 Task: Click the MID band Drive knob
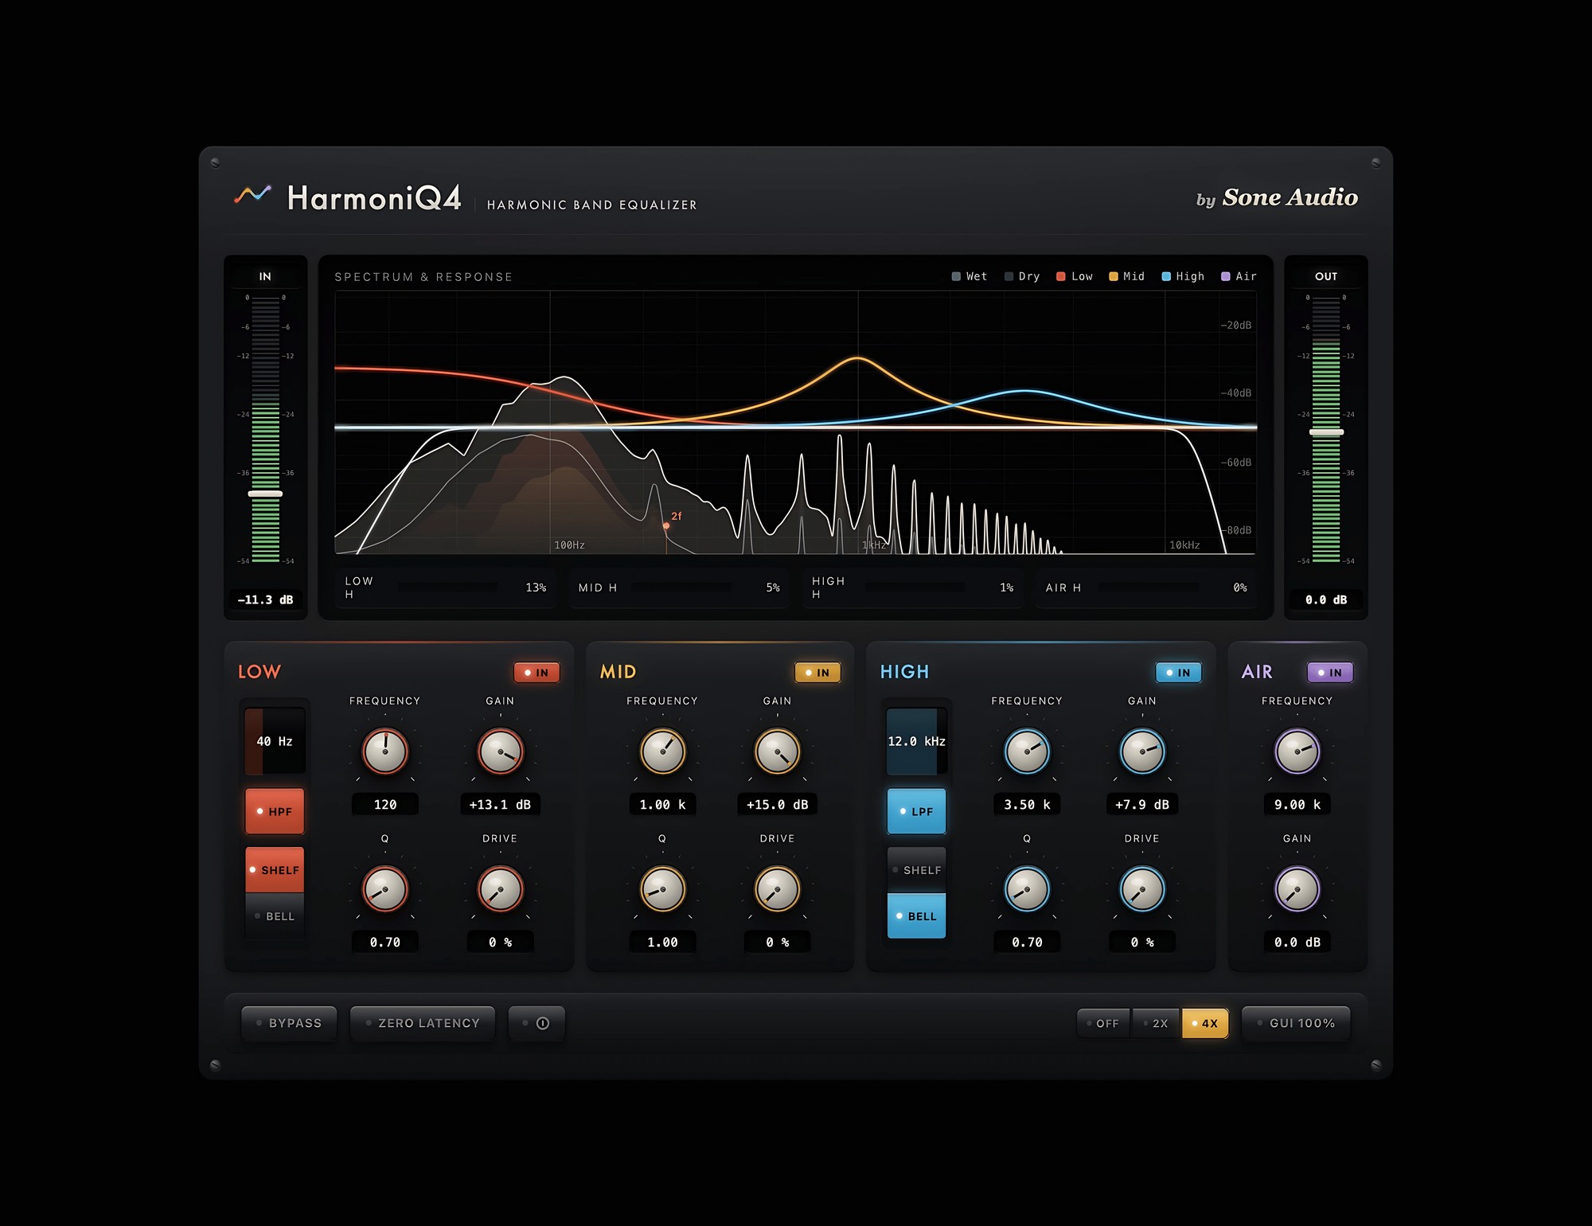click(x=778, y=888)
